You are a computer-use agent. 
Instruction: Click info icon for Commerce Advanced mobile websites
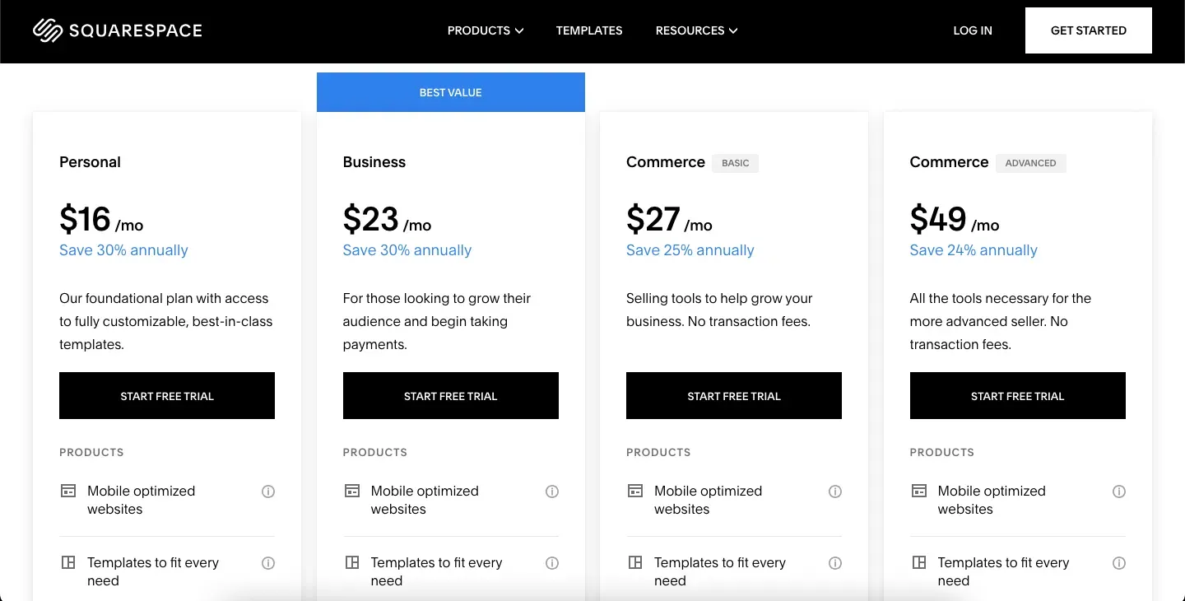coord(1119,492)
